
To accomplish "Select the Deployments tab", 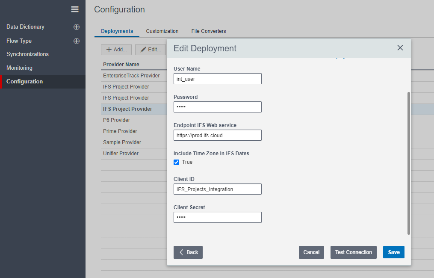I will click(x=117, y=31).
